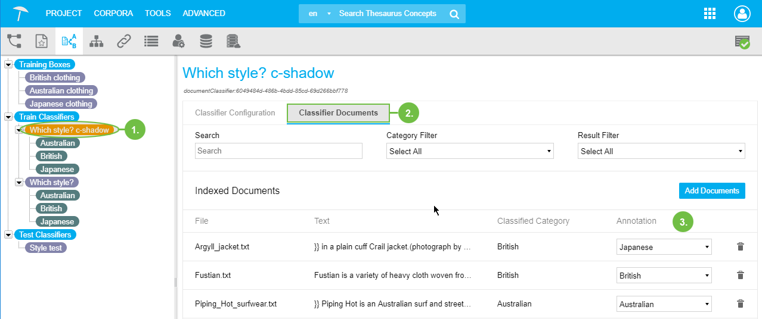
Task: Click the Add Documents button
Action: pyautogui.click(x=711, y=190)
